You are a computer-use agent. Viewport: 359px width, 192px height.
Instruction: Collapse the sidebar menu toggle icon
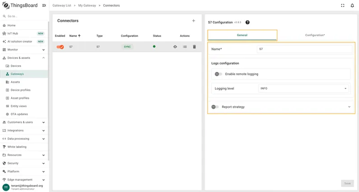coord(44,5)
